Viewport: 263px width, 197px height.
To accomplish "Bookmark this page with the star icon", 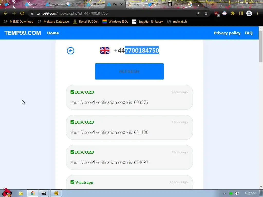I will pos(206,13).
